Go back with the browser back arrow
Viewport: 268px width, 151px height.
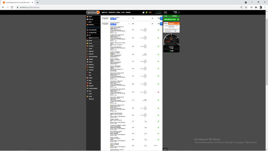coord(3,7)
